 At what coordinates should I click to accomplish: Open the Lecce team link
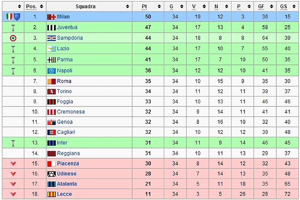pyautogui.click(x=65, y=194)
